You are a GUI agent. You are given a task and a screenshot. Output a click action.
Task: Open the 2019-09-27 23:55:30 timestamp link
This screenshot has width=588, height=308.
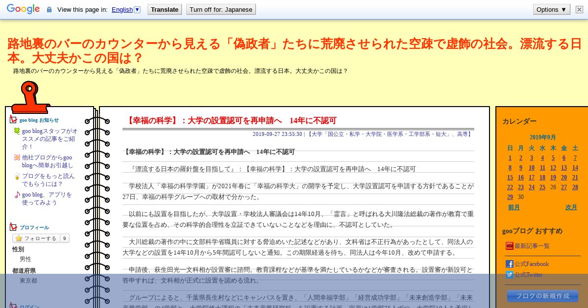tap(277, 134)
